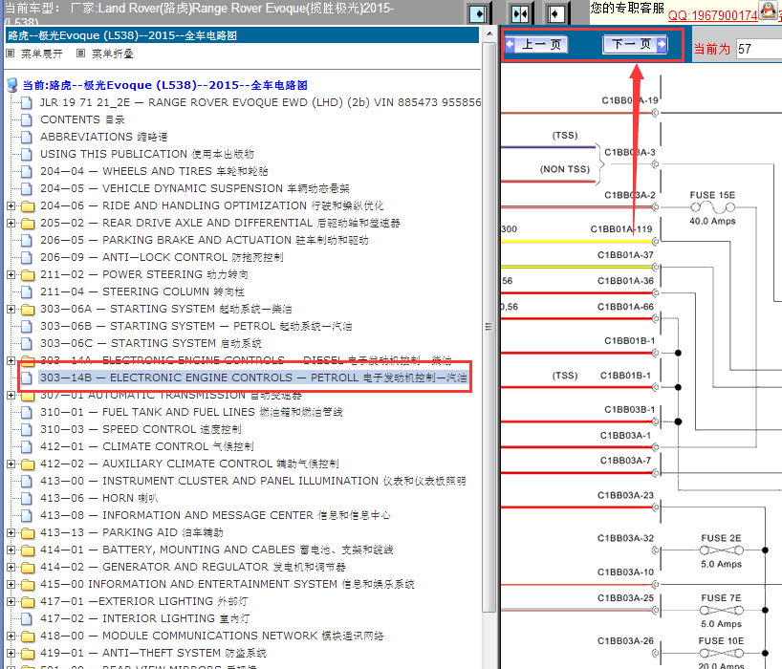
Task: Click the collapse-left panel arrow icon
Action: pos(555,13)
